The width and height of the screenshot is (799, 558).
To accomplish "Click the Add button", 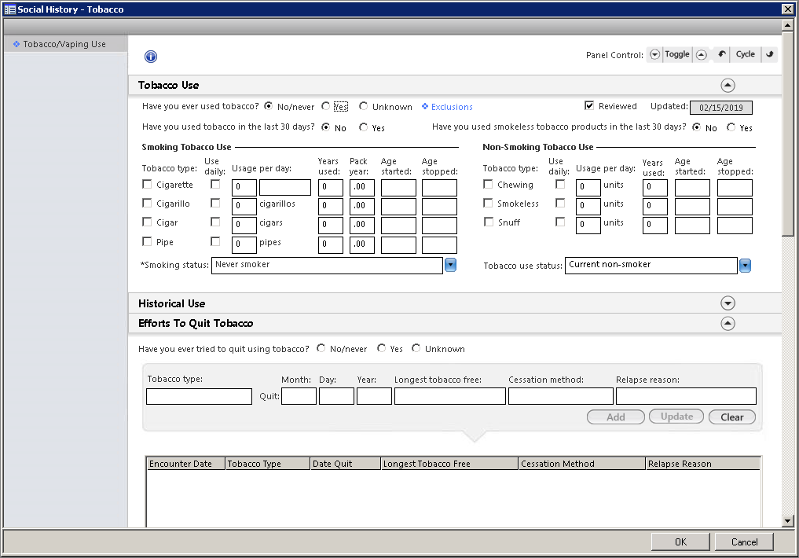I will (x=616, y=417).
